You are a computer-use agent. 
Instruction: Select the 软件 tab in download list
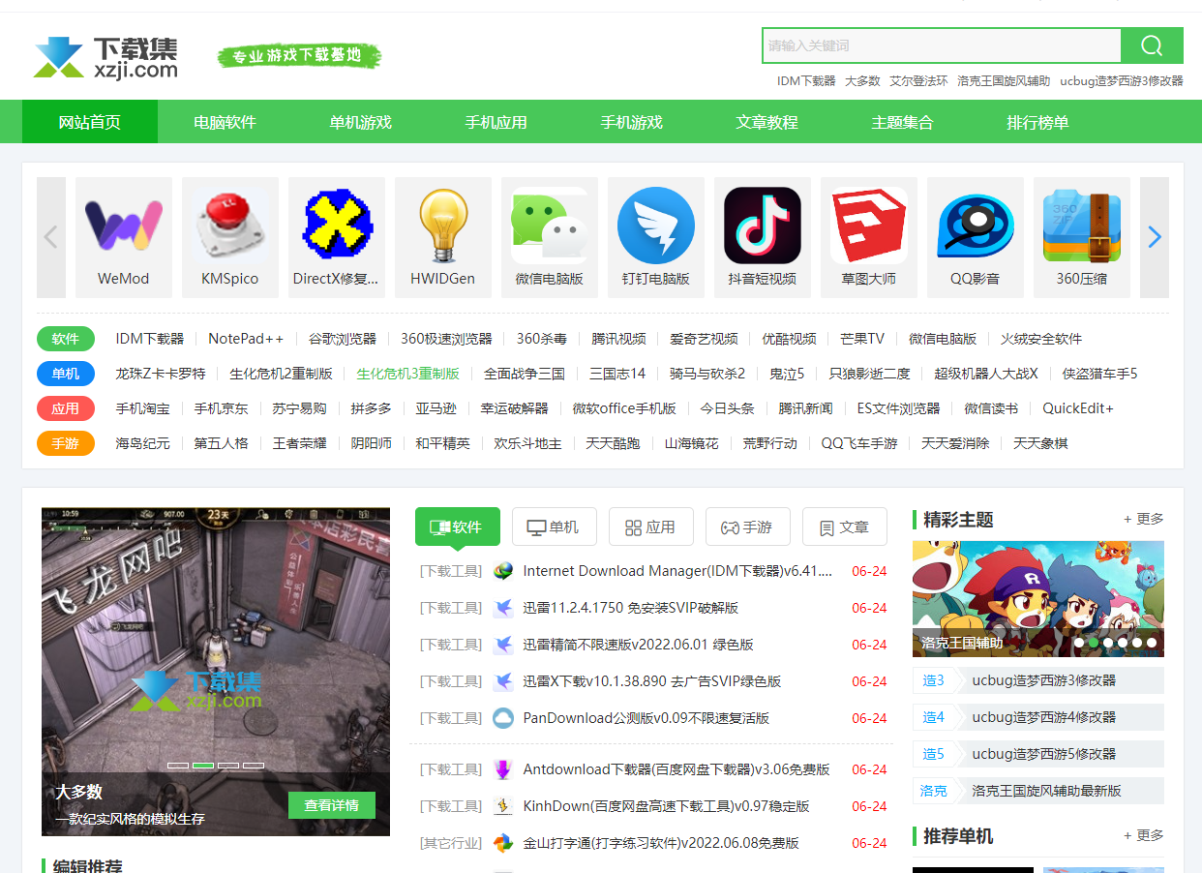pyautogui.click(x=458, y=527)
